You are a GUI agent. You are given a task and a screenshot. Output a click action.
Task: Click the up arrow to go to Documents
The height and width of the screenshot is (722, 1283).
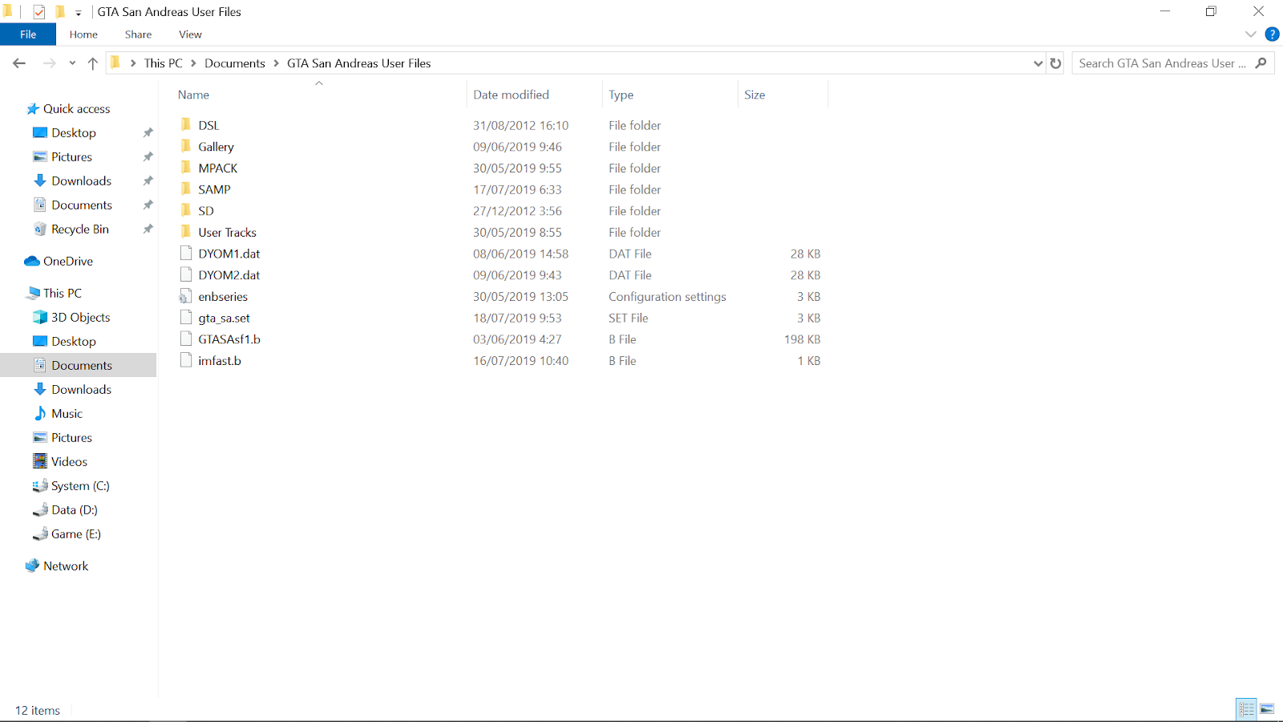point(92,63)
